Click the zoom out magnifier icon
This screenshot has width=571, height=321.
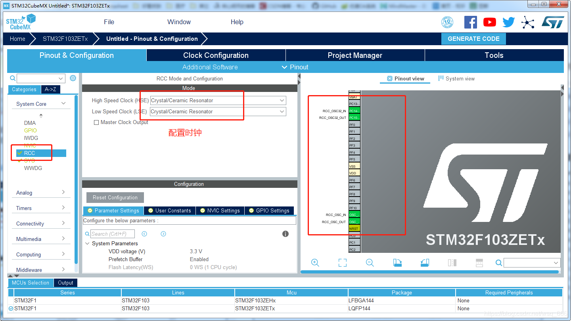click(x=369, y=262)
